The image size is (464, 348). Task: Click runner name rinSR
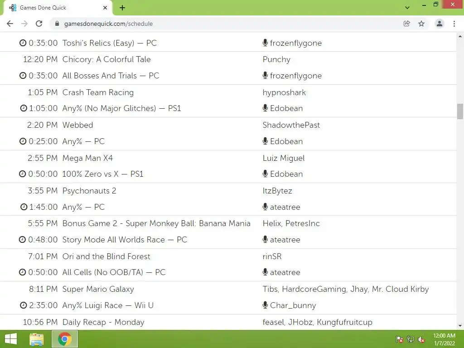(x=272, y=256)
